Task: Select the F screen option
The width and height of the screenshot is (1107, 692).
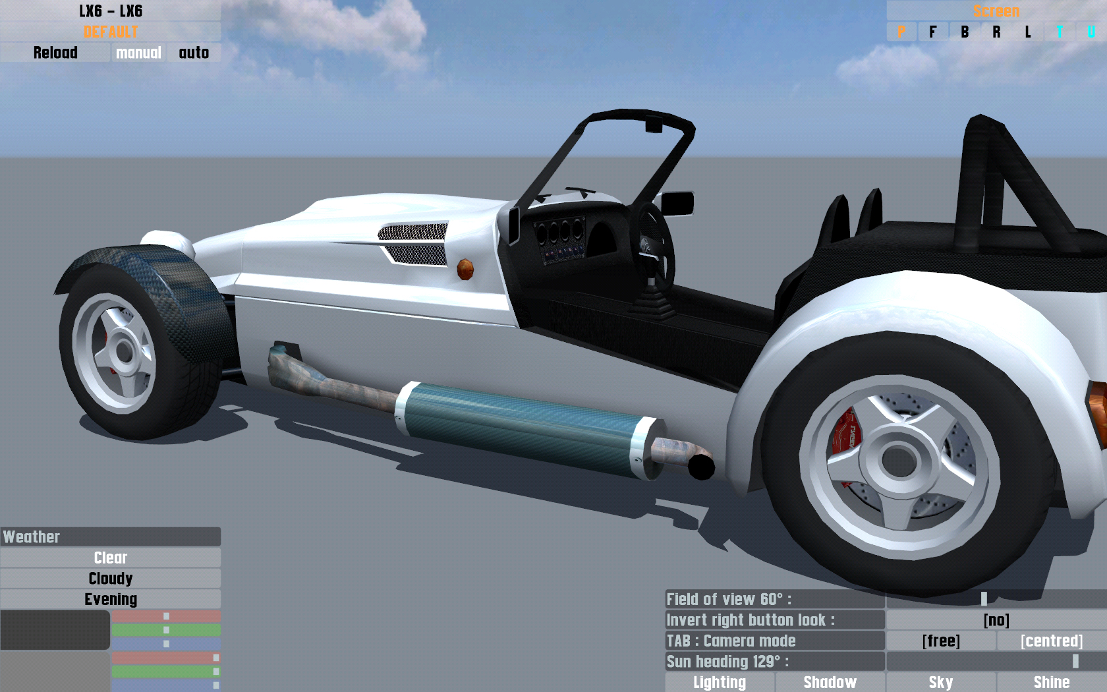Action: click(x=933, y=32)
